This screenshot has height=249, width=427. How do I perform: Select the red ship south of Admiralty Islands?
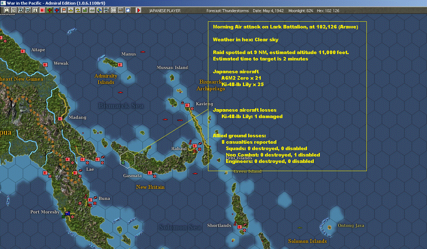pos(120,92)
